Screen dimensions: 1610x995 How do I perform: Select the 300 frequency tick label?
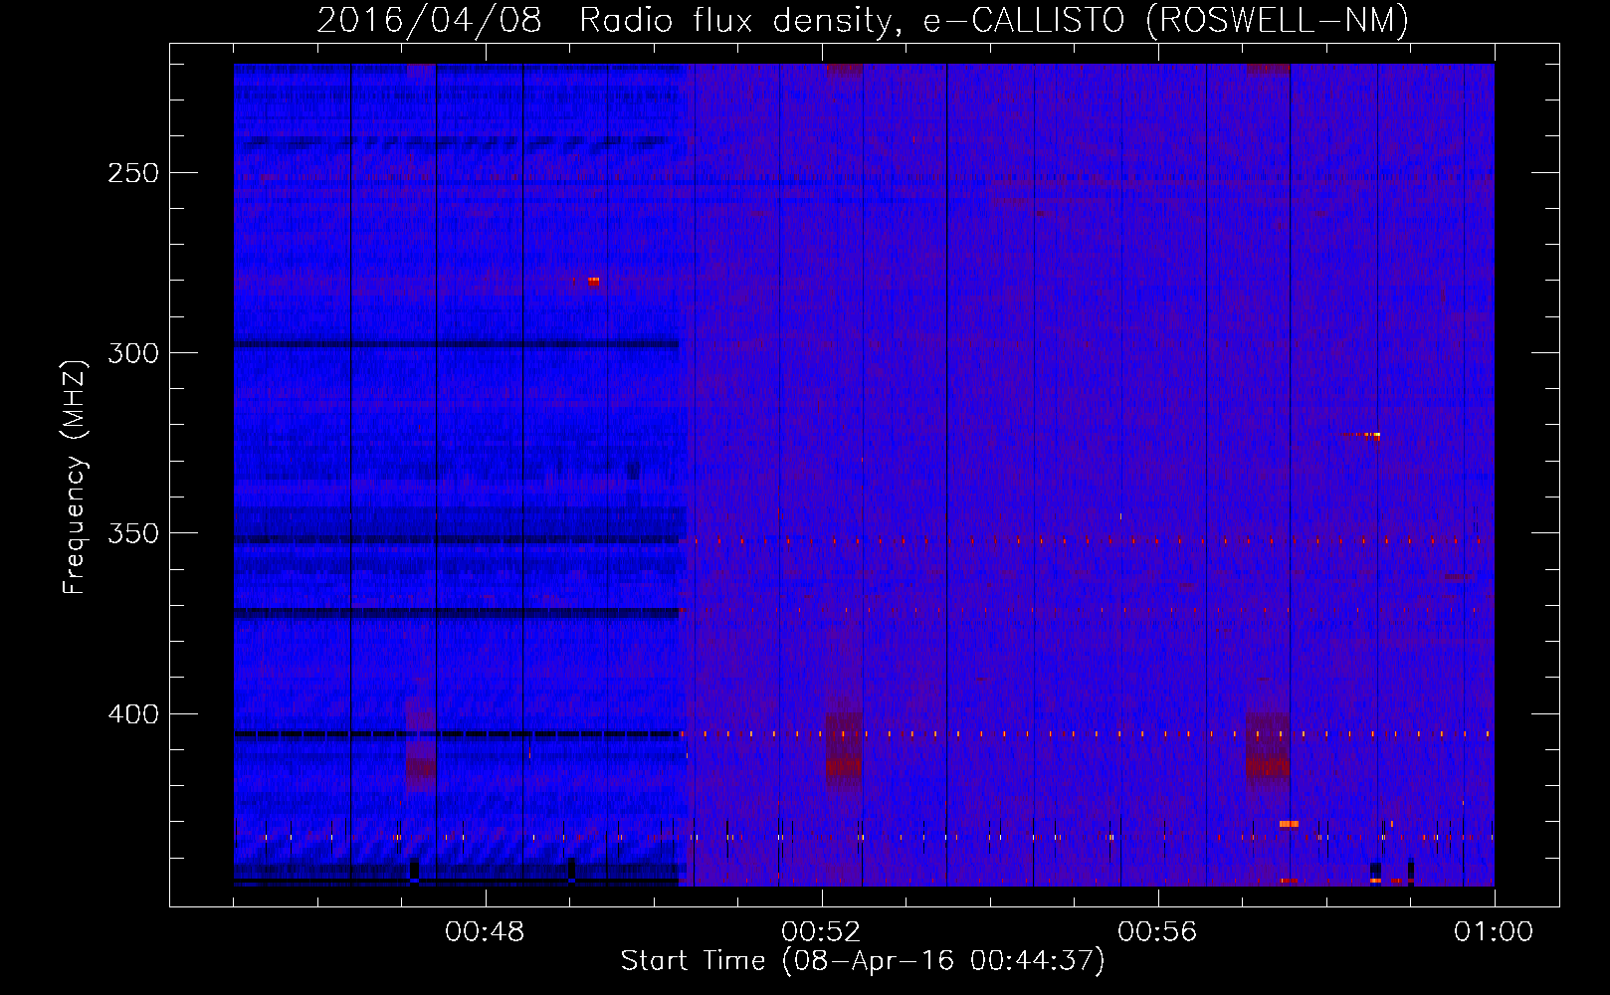[x=133, y=353]
